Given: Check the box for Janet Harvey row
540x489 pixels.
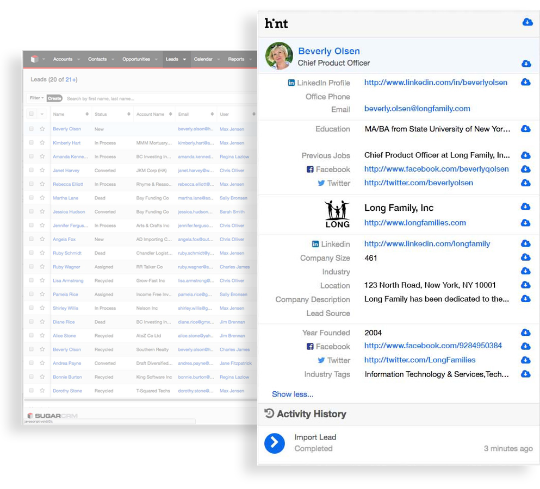Looking at the screenshot, I should click(x=32, y=171).
